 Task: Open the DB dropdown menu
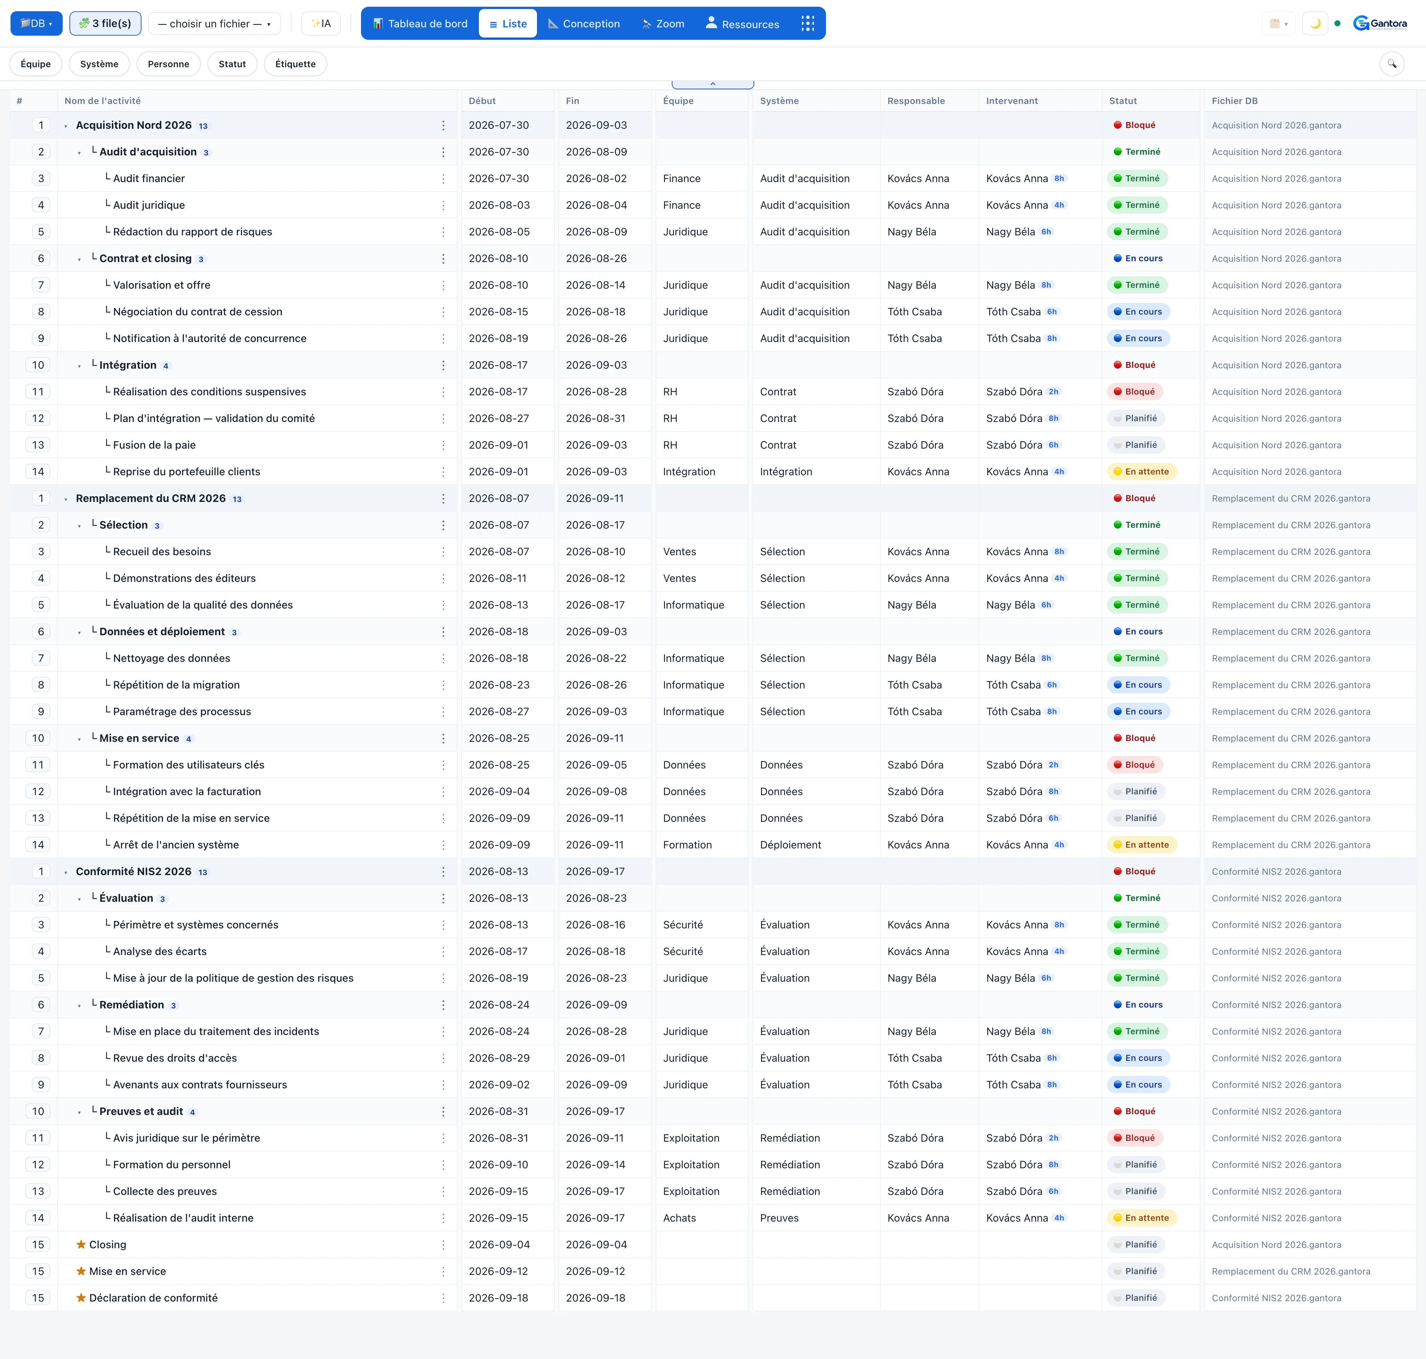coord(36,24)
